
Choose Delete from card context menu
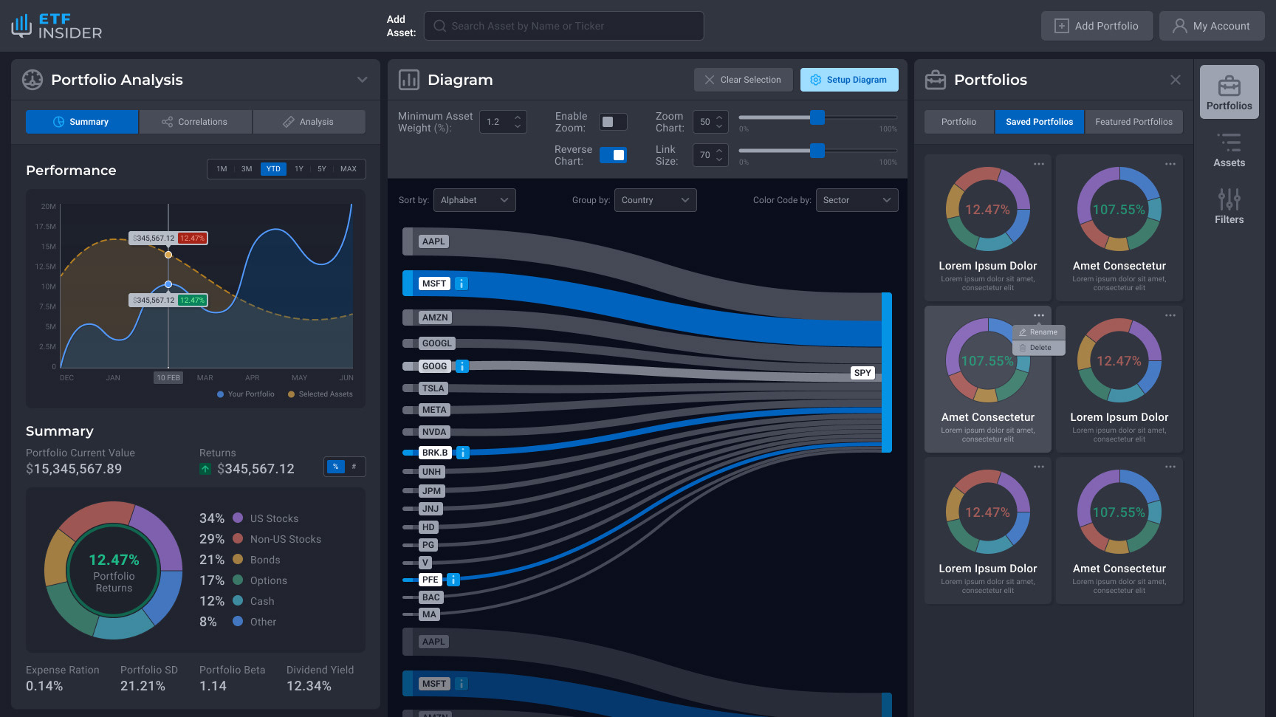1039,348
